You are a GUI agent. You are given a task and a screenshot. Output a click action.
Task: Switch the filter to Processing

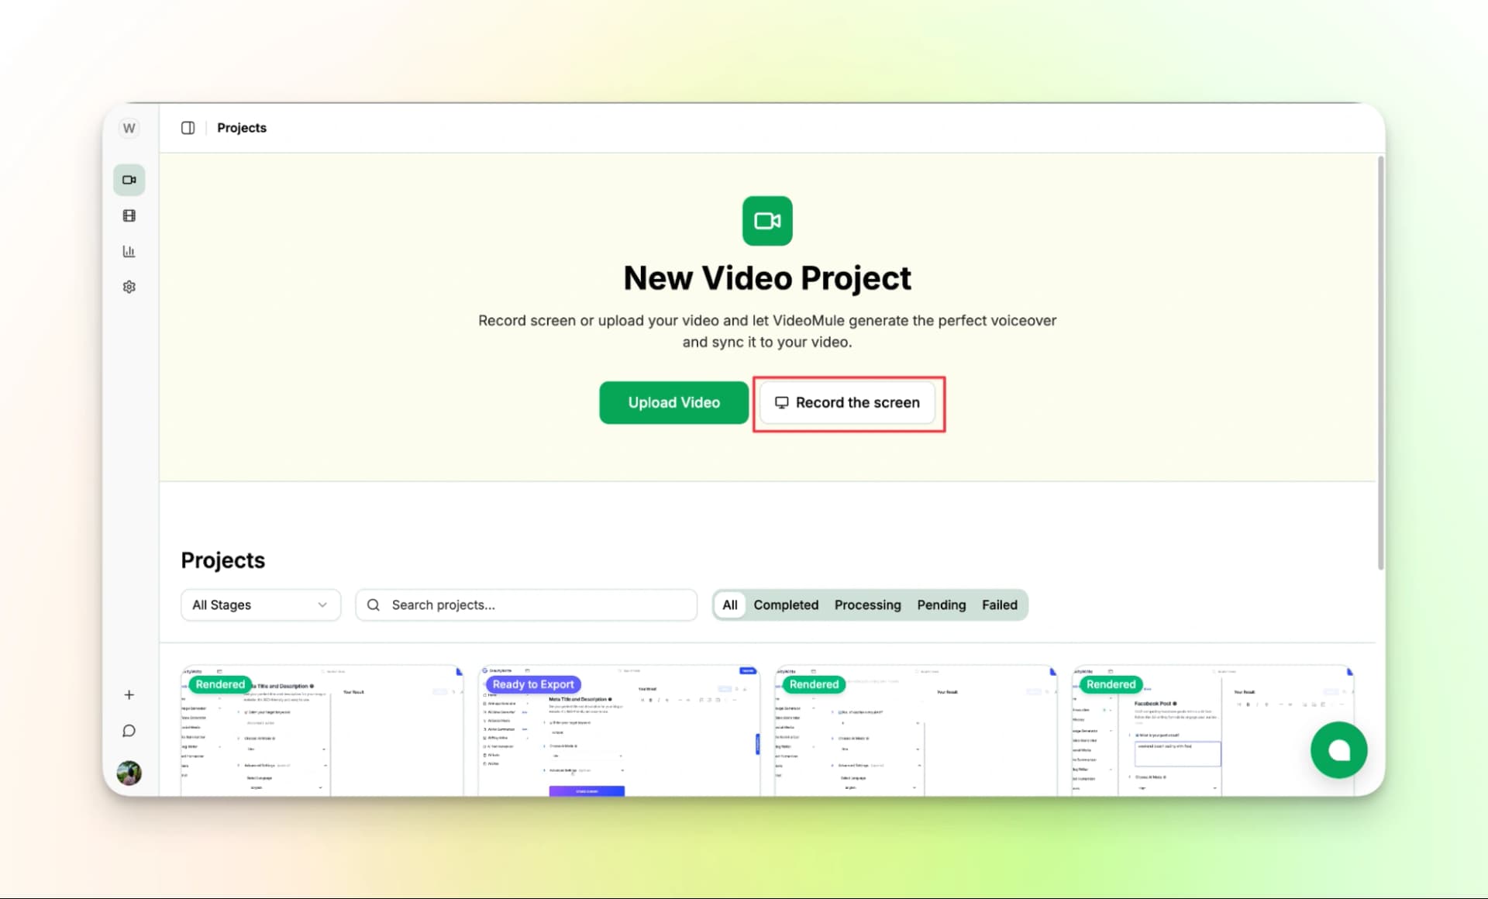867,604
